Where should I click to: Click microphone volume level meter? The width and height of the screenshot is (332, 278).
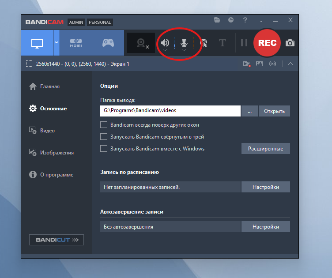pyautogui.click(x=193, y=43)
